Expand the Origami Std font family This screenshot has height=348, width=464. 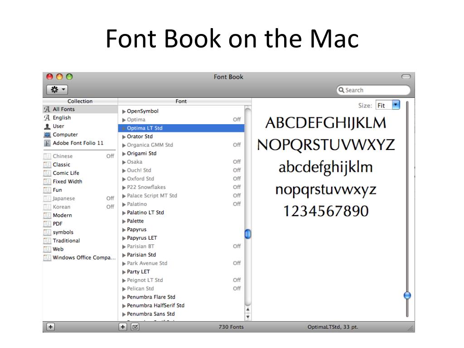[x=124, y=154]
